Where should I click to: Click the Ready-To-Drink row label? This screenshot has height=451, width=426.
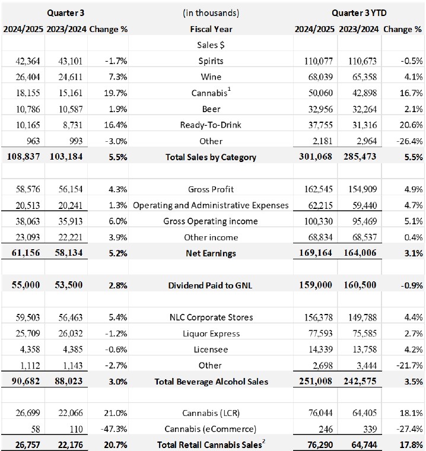coord(211,125)
